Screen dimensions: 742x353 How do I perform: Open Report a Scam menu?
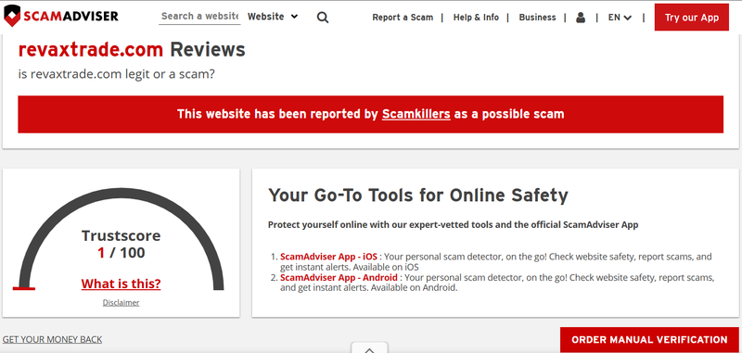pos(403,18)
